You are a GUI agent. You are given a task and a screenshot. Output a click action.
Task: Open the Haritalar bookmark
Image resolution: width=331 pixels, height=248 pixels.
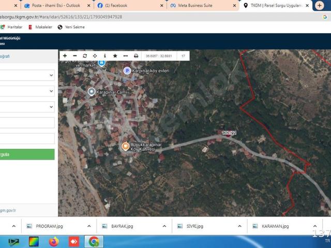click(11, 27)
